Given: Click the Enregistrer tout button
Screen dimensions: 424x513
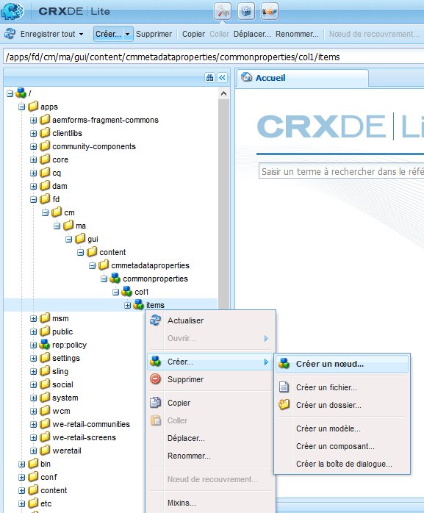Looking at the screenshot, I should coord(48,34).
